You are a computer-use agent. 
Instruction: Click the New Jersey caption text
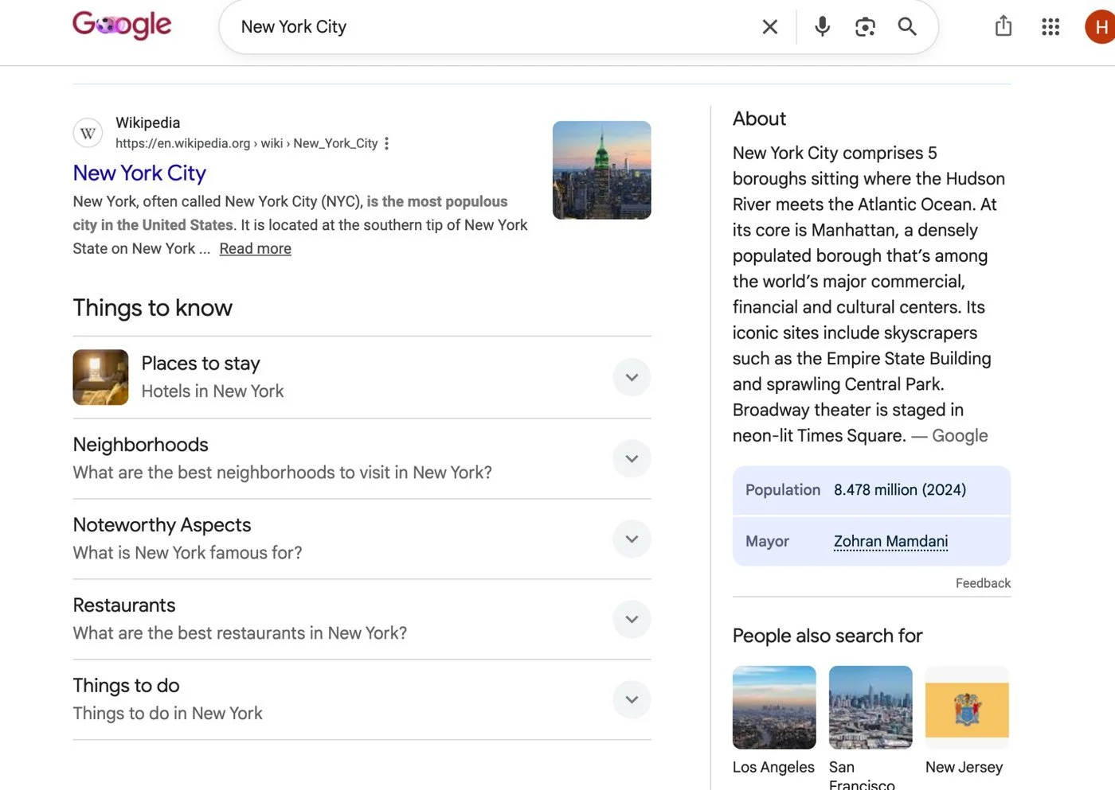point(964,767)
